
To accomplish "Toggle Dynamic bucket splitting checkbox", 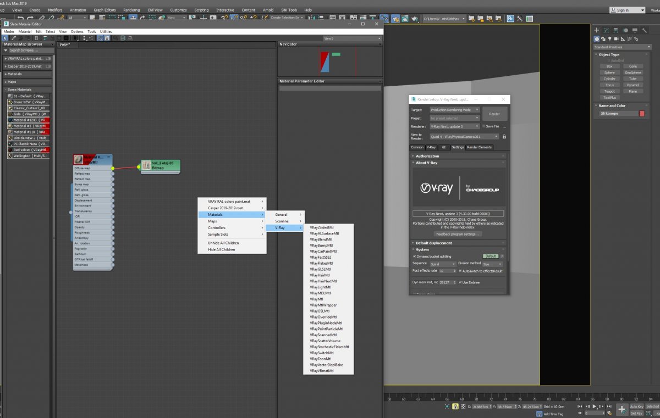I will coord(414,257).
